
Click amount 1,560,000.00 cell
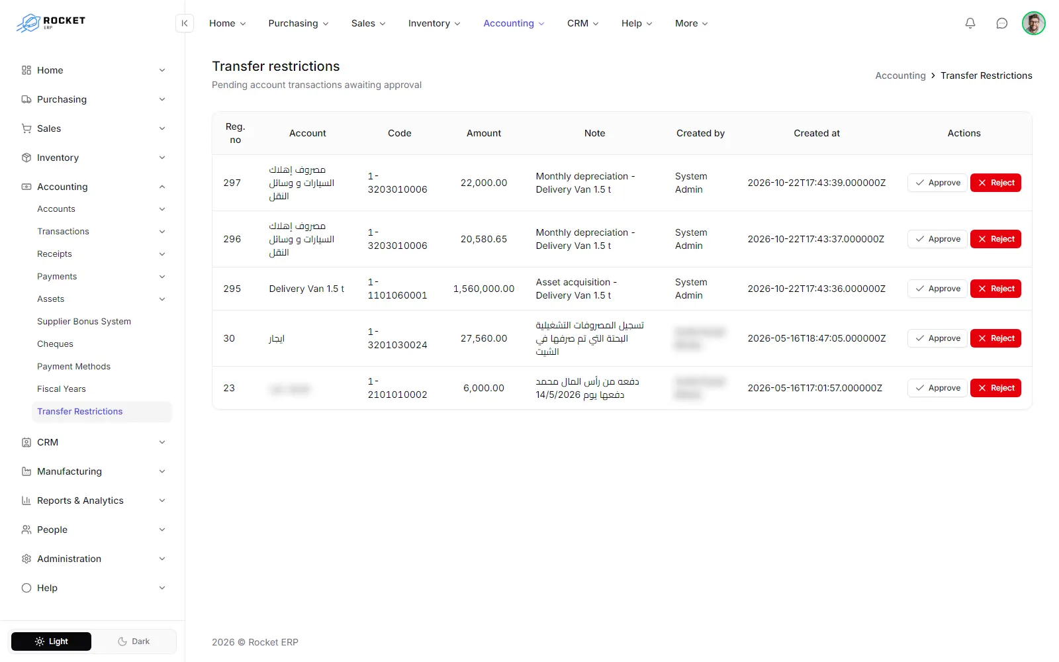tap(484, 289)
